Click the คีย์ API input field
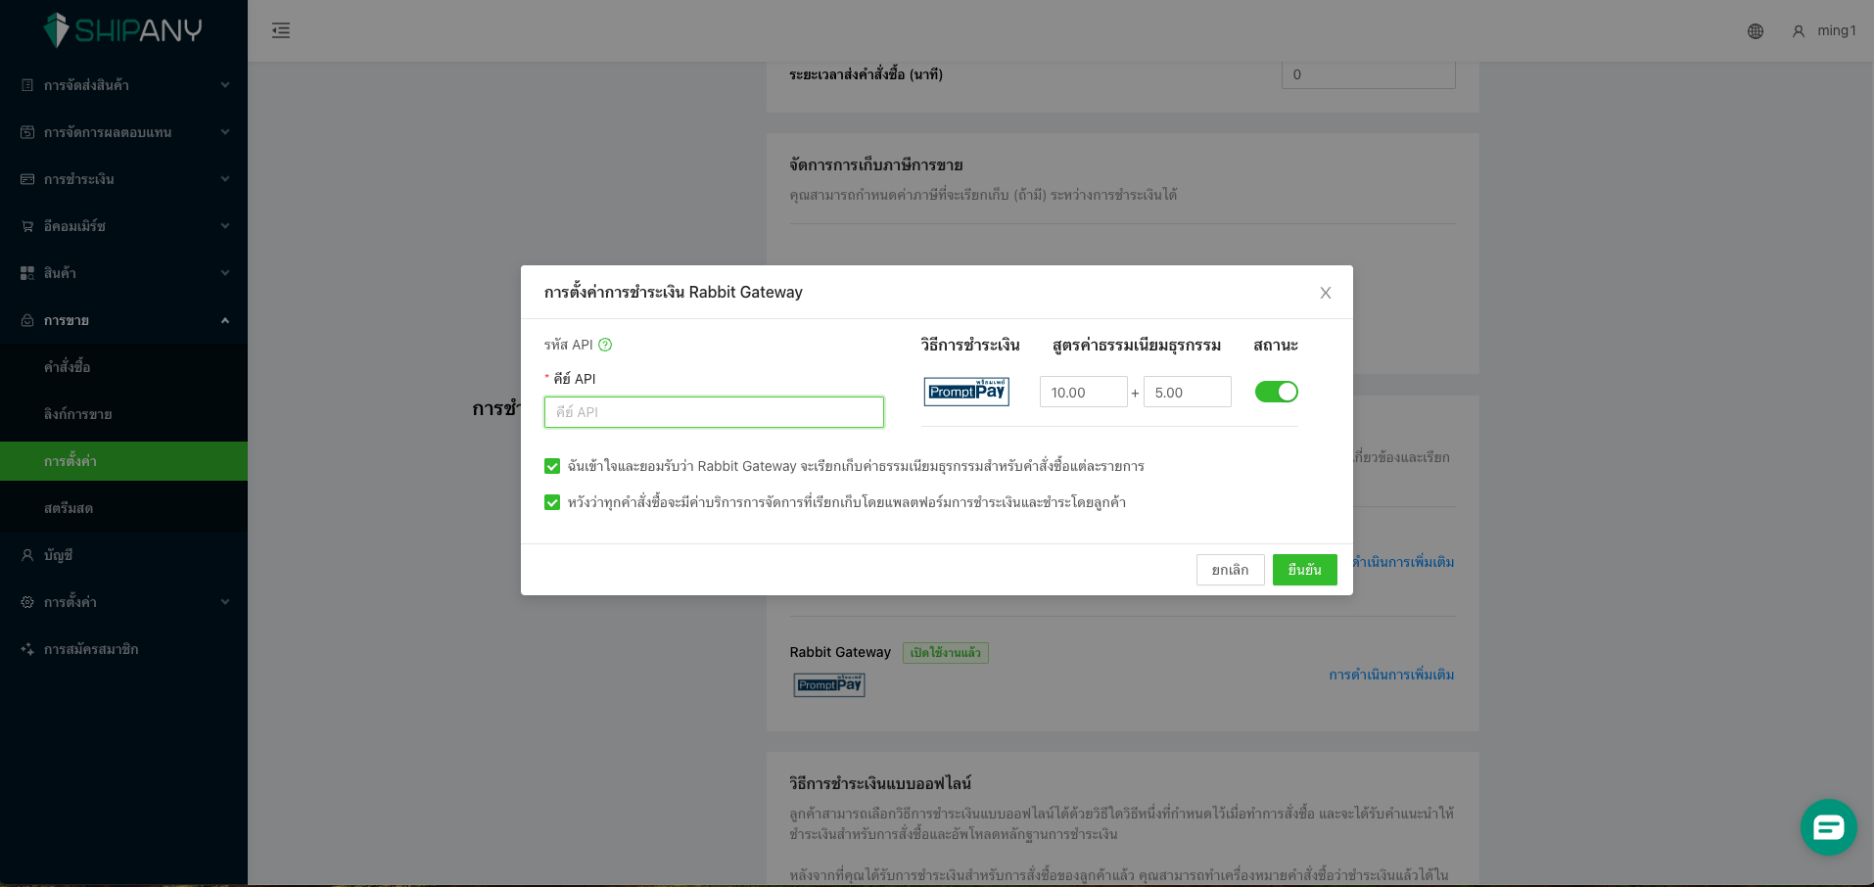Image resolution: width=1874 pixels, height=887 pixels. click(x=714, y=412)
